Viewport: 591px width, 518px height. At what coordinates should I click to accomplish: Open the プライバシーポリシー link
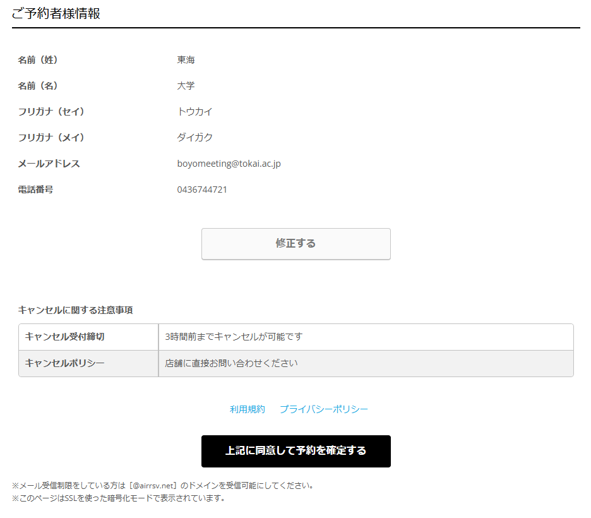(x=323, y=409)
